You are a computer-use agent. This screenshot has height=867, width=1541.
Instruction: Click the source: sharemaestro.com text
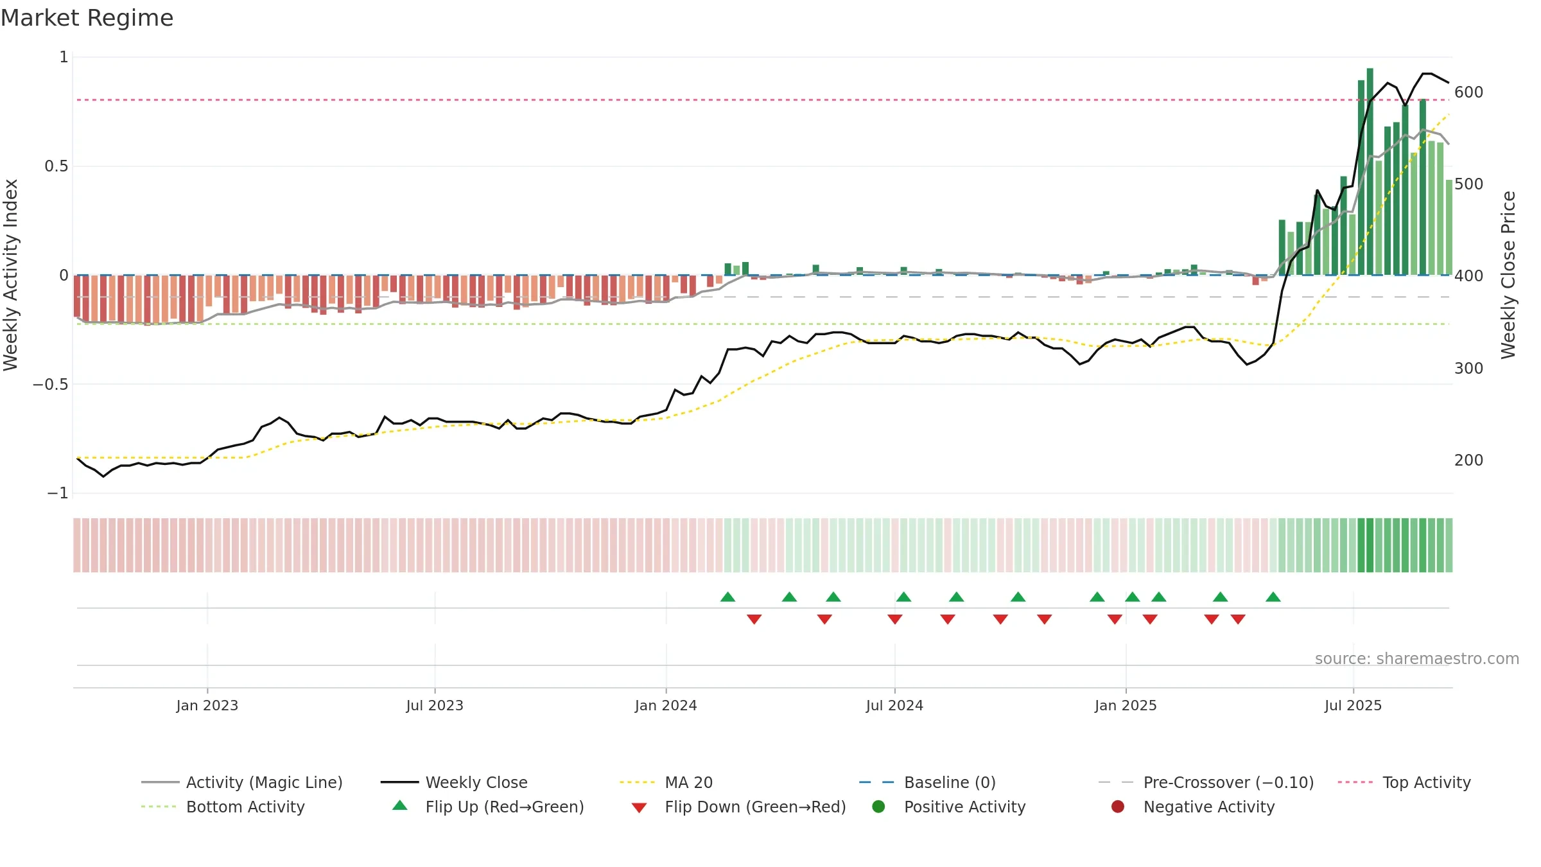1417,659
